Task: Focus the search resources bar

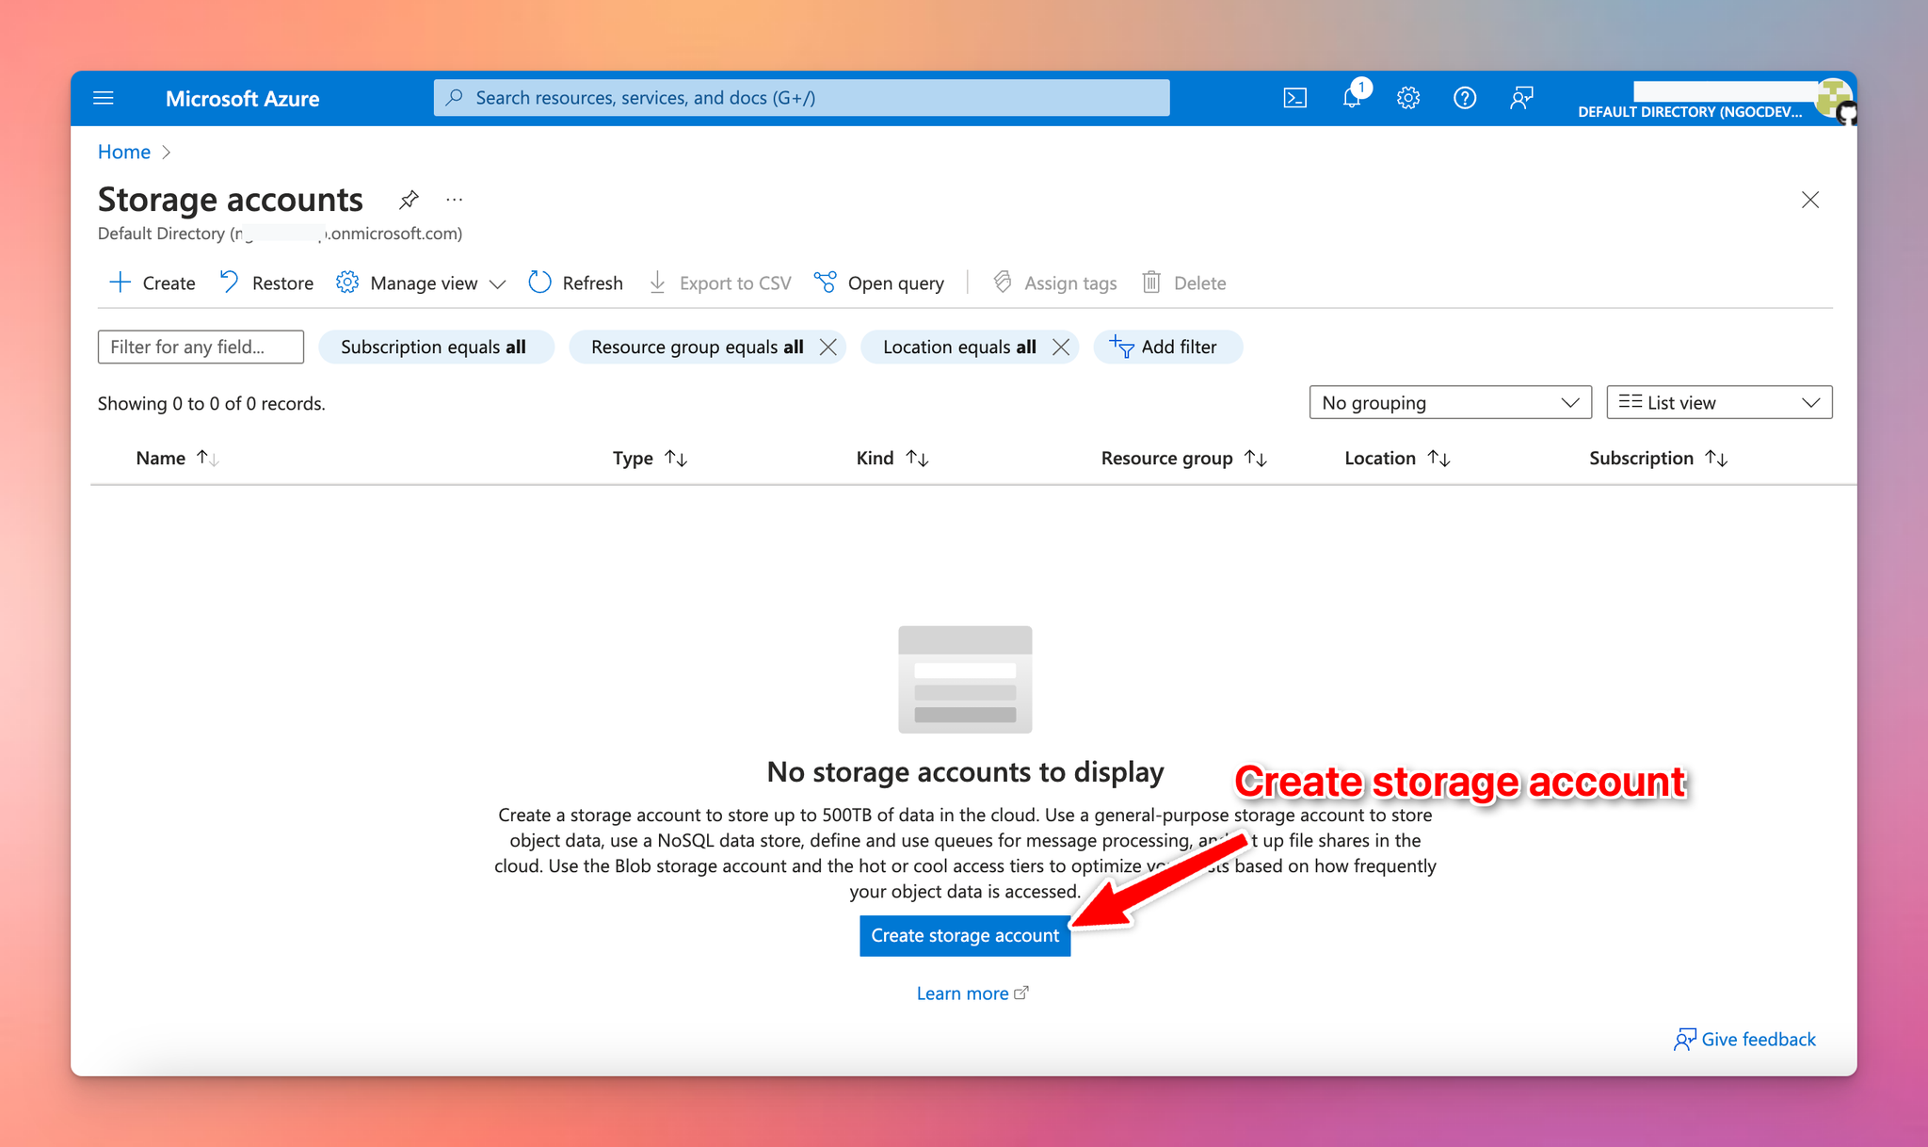Action: click(801, 98)
